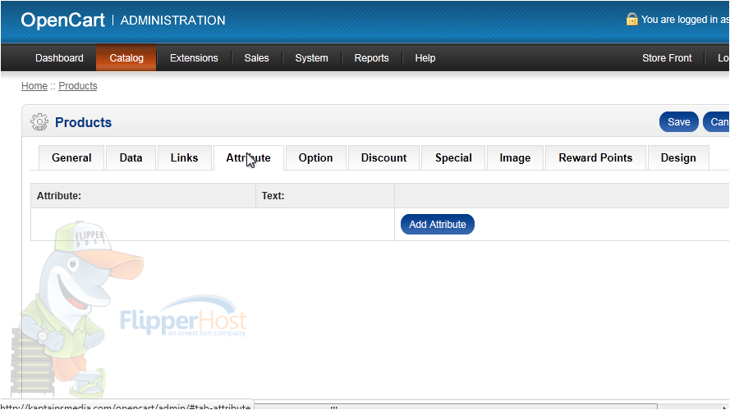This screenshot has height=410, width=730.
Task: Switch to the Reward Points tab
Action: (x=595, y=158)
